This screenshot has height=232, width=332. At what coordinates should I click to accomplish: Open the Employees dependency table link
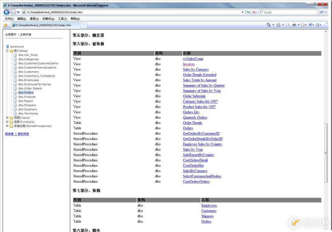tap(209, 205)
